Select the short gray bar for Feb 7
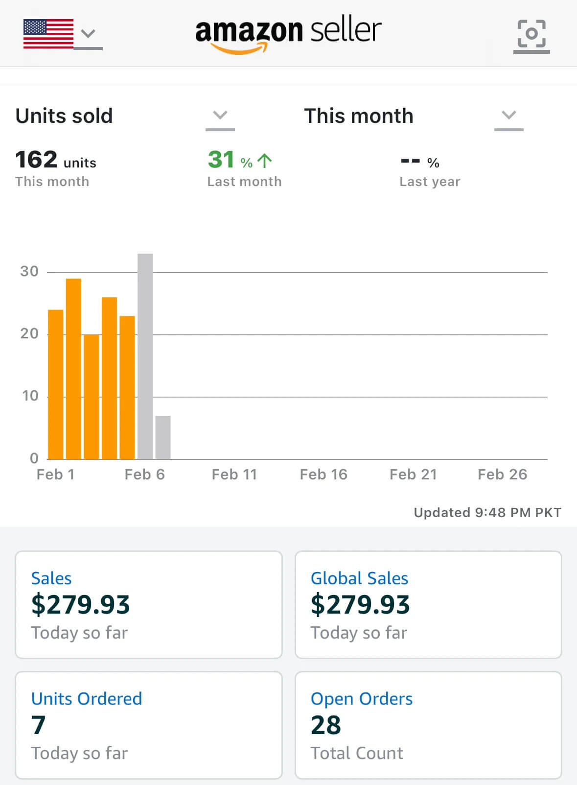The height and width of the screenshot is (785, 577). click(x=163, y=437)
